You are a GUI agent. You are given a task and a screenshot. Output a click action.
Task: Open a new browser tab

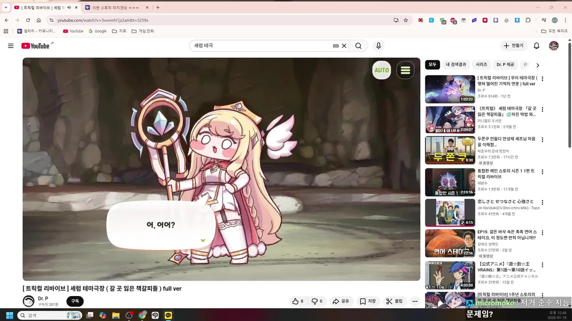point(158,8)
